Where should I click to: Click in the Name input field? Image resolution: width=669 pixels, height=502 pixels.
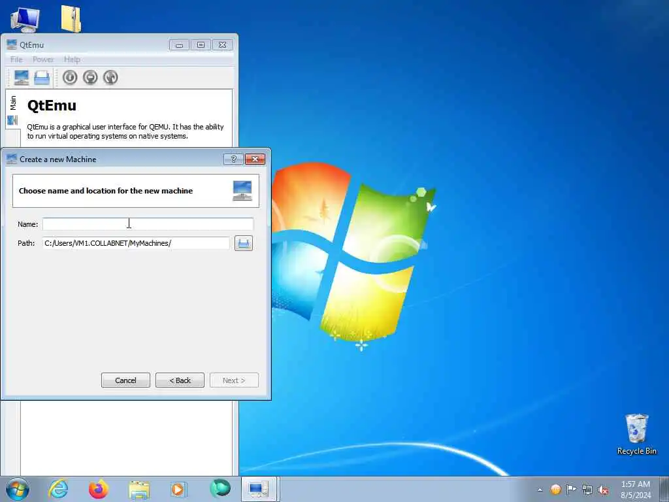pyautogui.click(x=148, y=224)
